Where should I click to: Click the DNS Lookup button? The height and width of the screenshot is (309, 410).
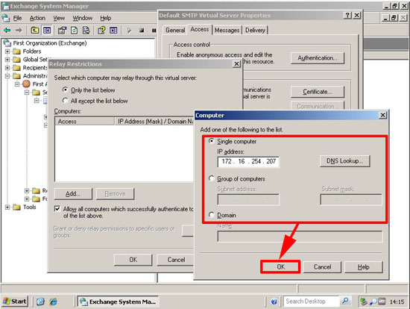click(344, 160)
